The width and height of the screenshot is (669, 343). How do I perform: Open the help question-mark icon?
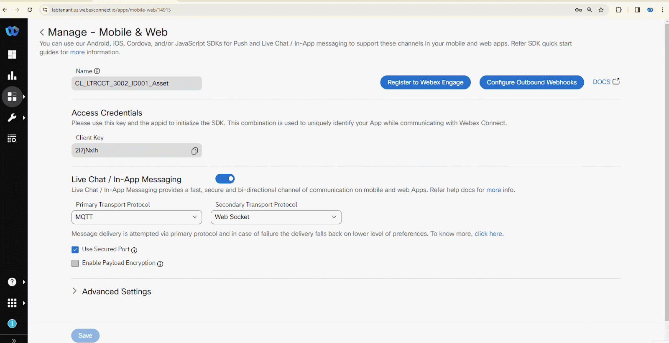[12, 282]
